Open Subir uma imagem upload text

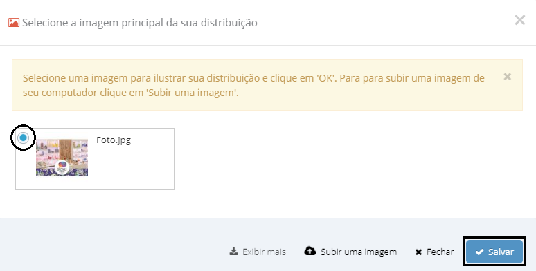[359, 252]
